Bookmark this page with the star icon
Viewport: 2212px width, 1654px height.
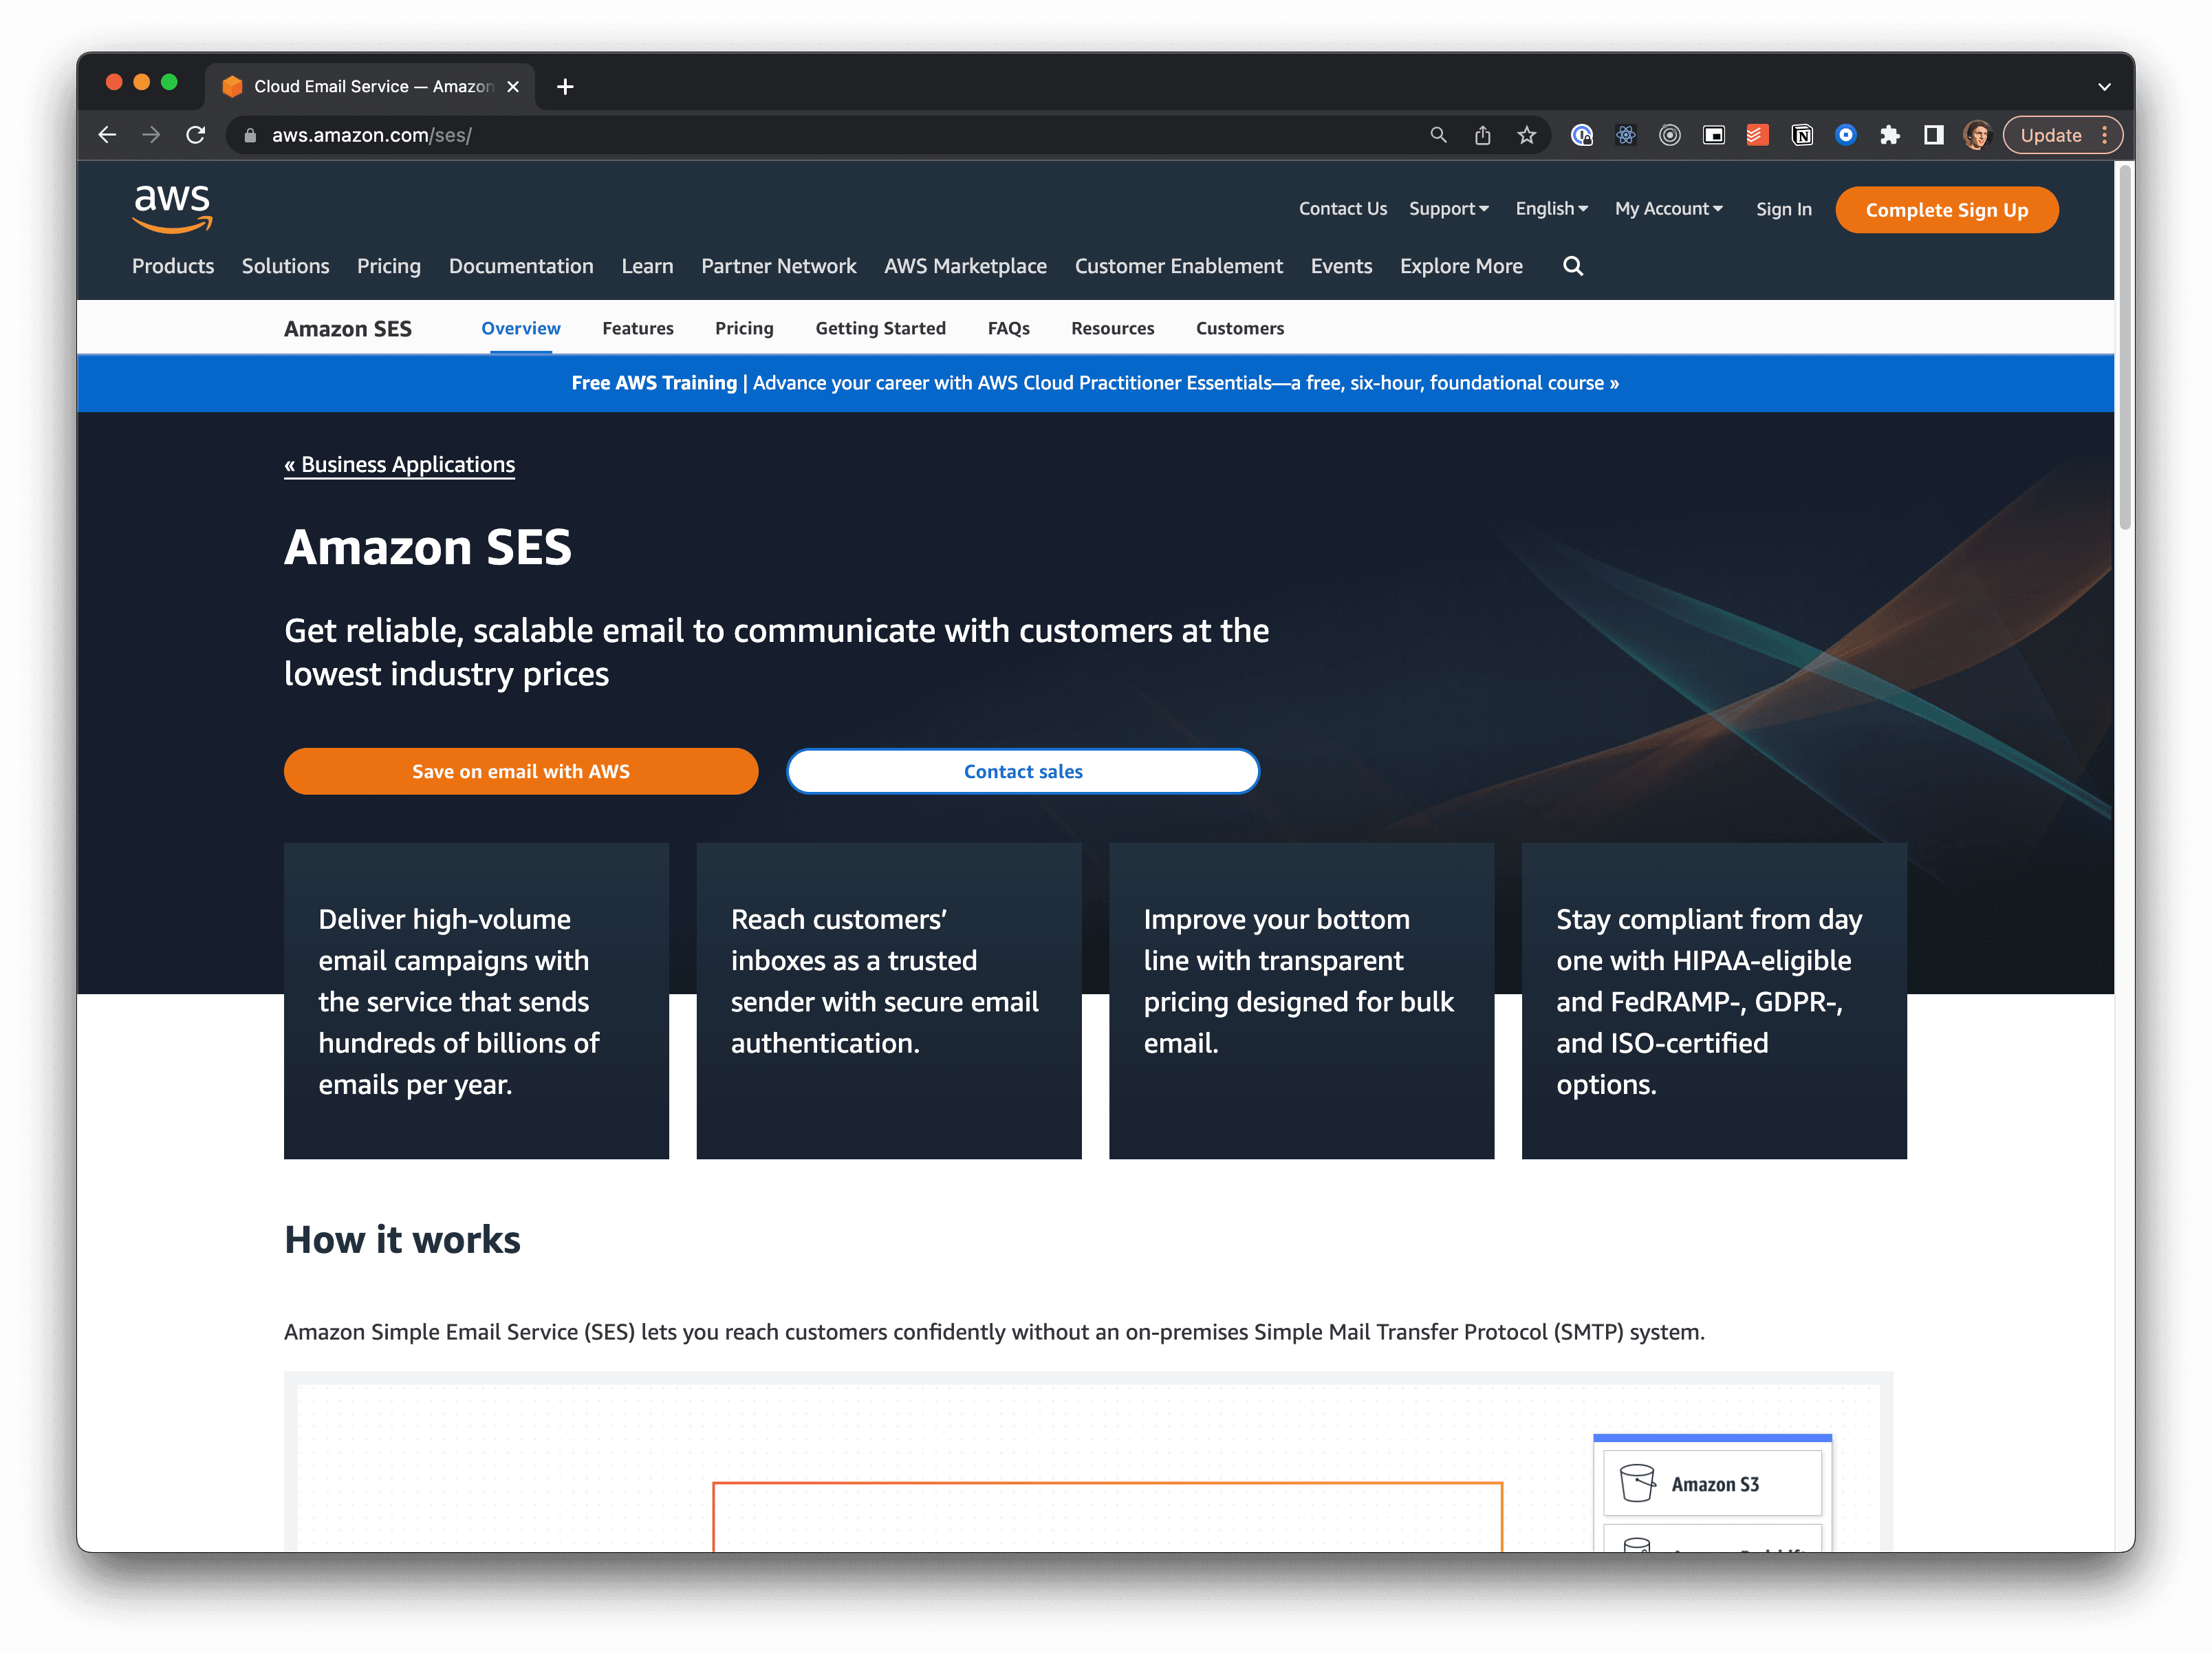(x=1526, y=135)
